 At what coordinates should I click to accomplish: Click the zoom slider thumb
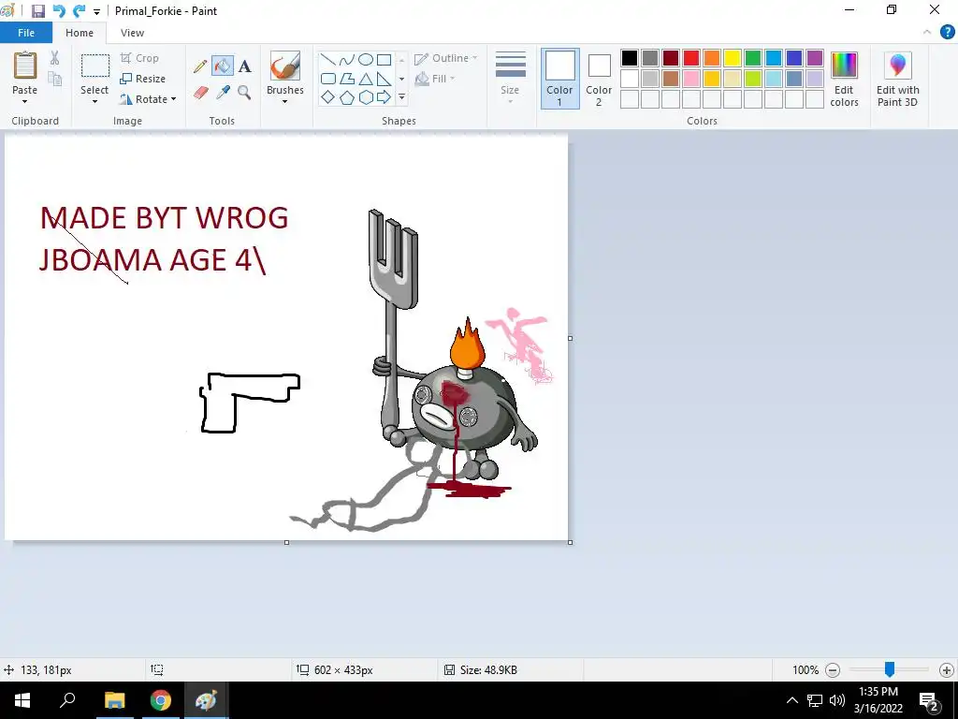[890, 669]
